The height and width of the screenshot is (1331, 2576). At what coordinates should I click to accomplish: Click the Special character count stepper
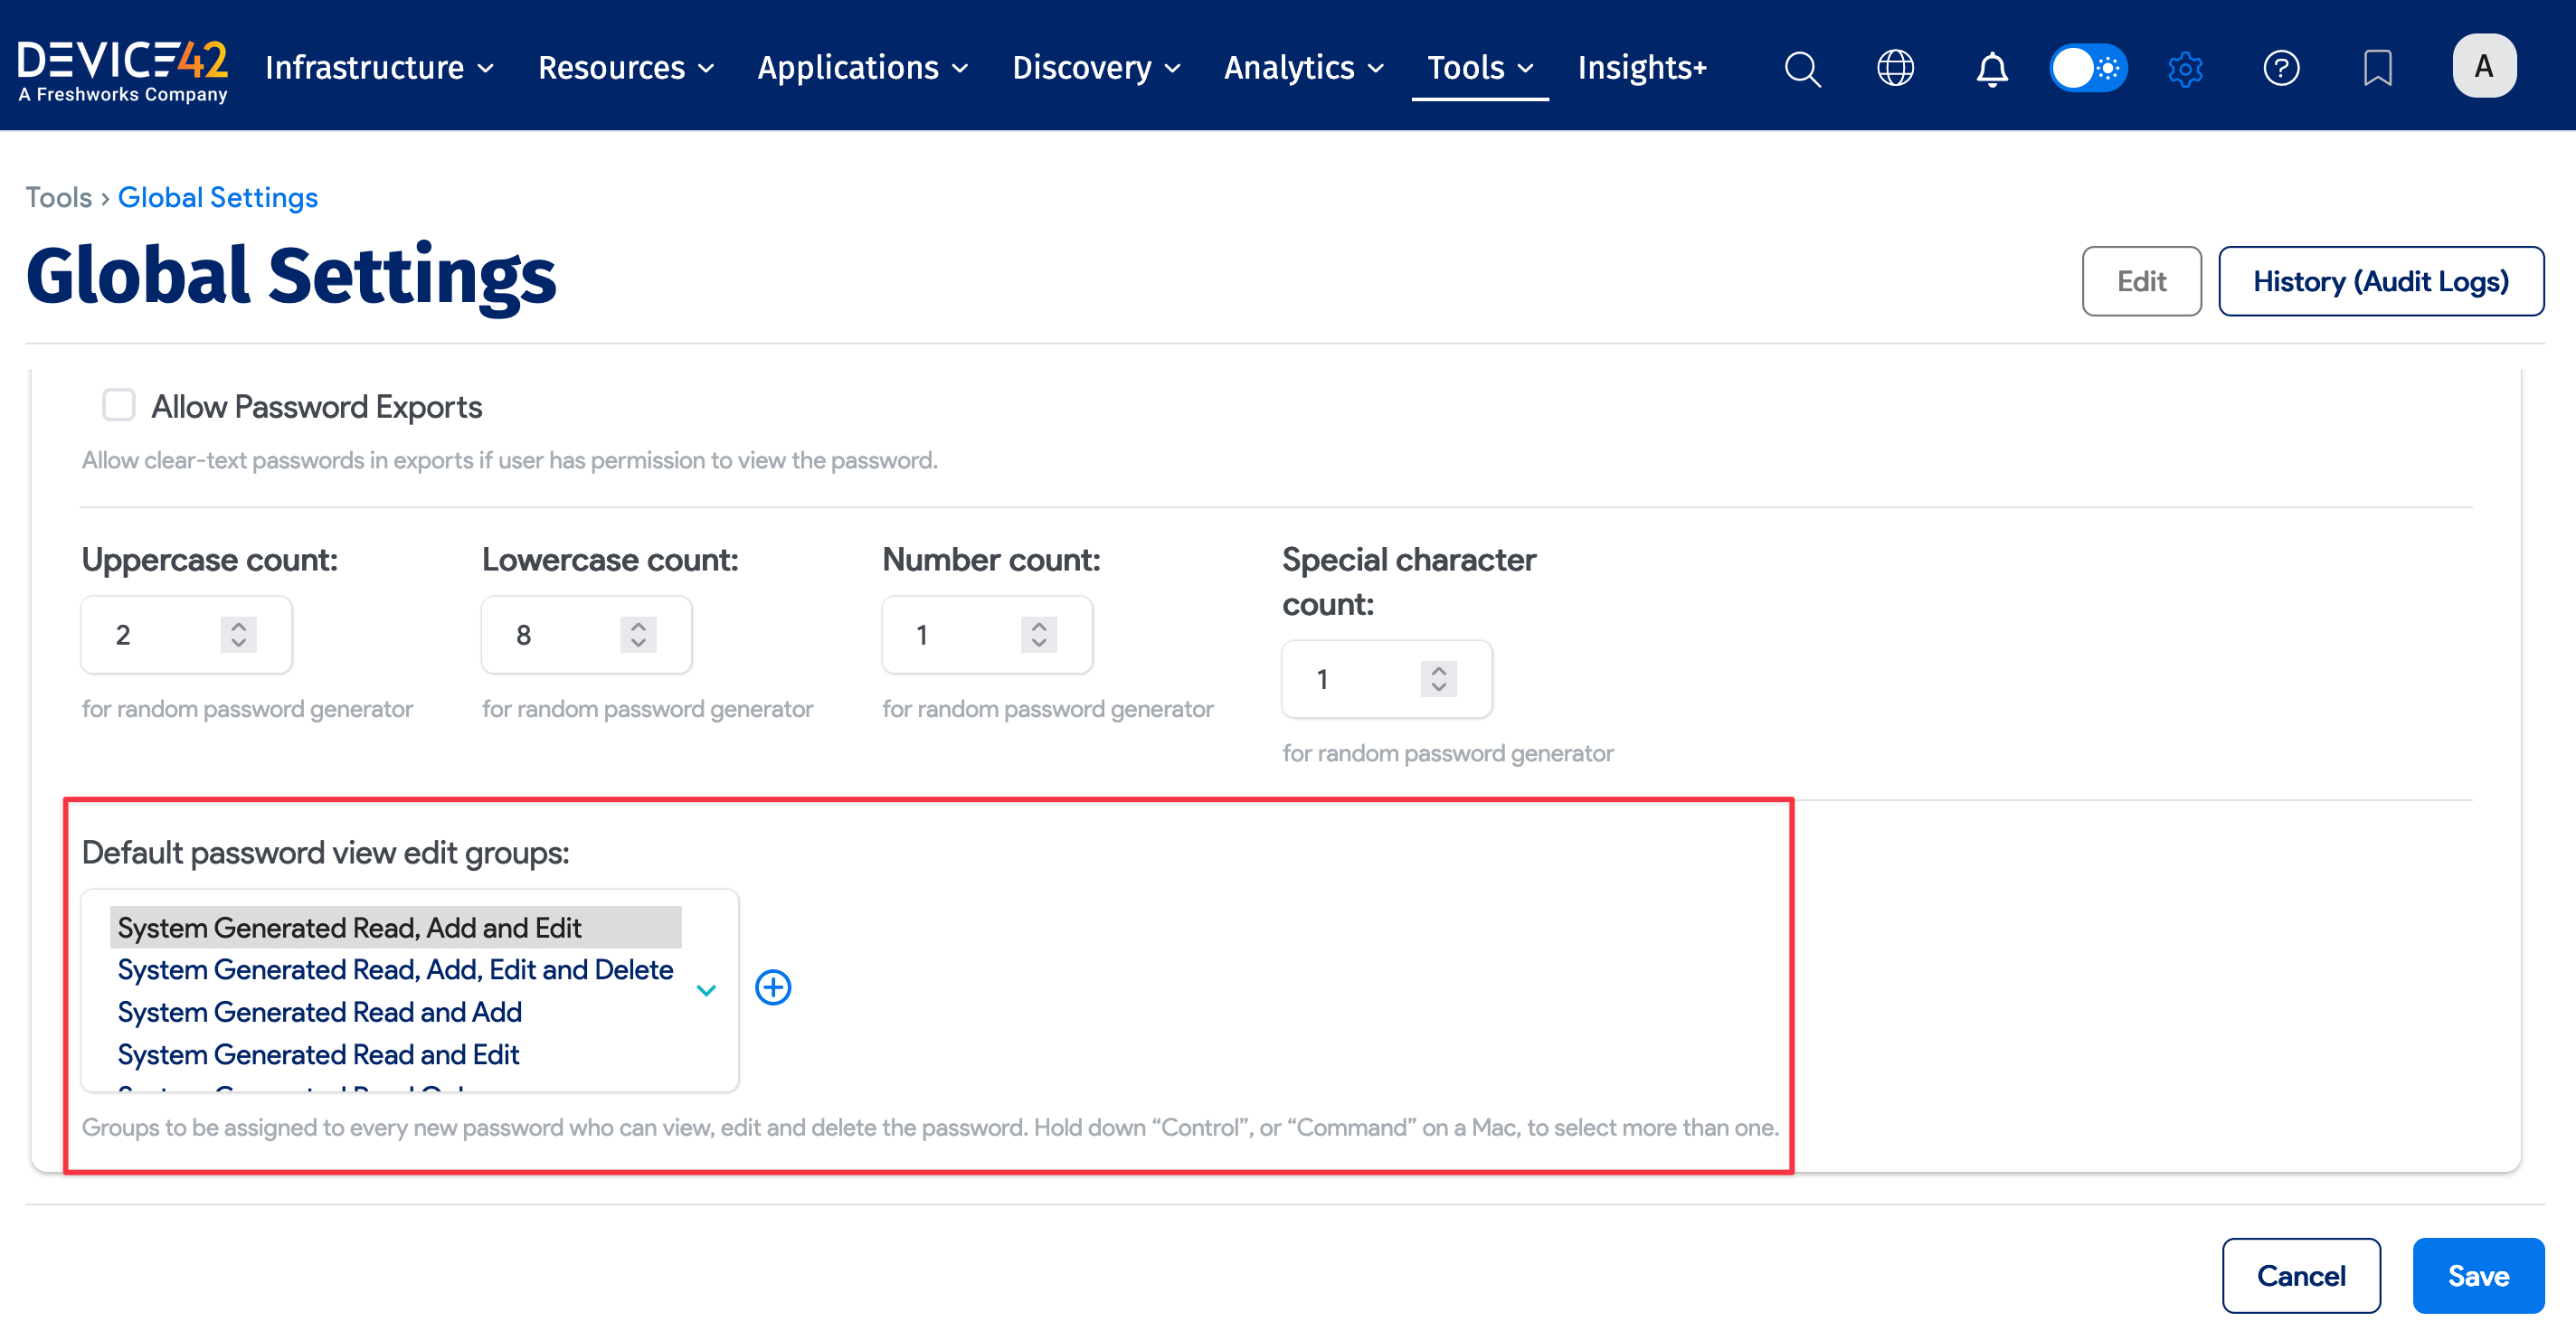(1438, 678)
